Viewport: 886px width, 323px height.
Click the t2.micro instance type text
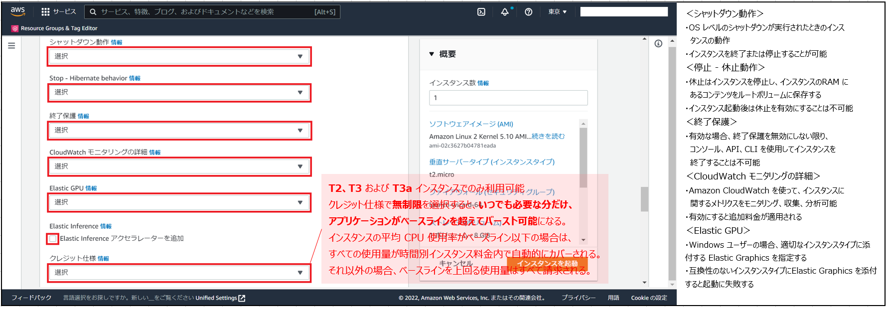click(x=442, y=175)
